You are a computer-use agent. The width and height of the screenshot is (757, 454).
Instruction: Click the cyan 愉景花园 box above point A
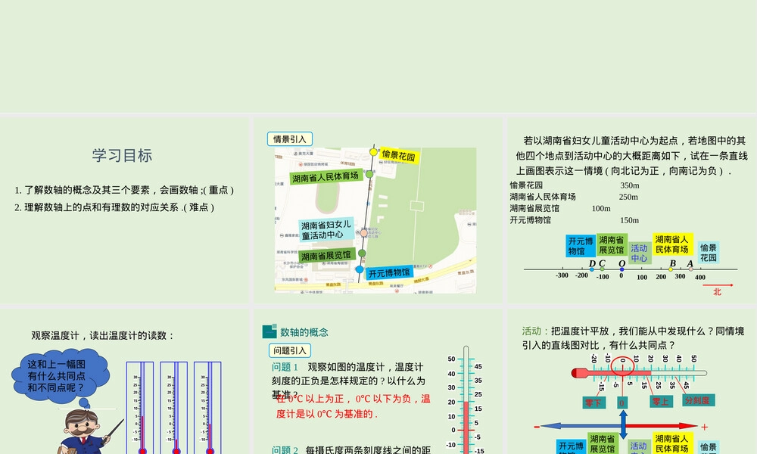coord(709,252)
